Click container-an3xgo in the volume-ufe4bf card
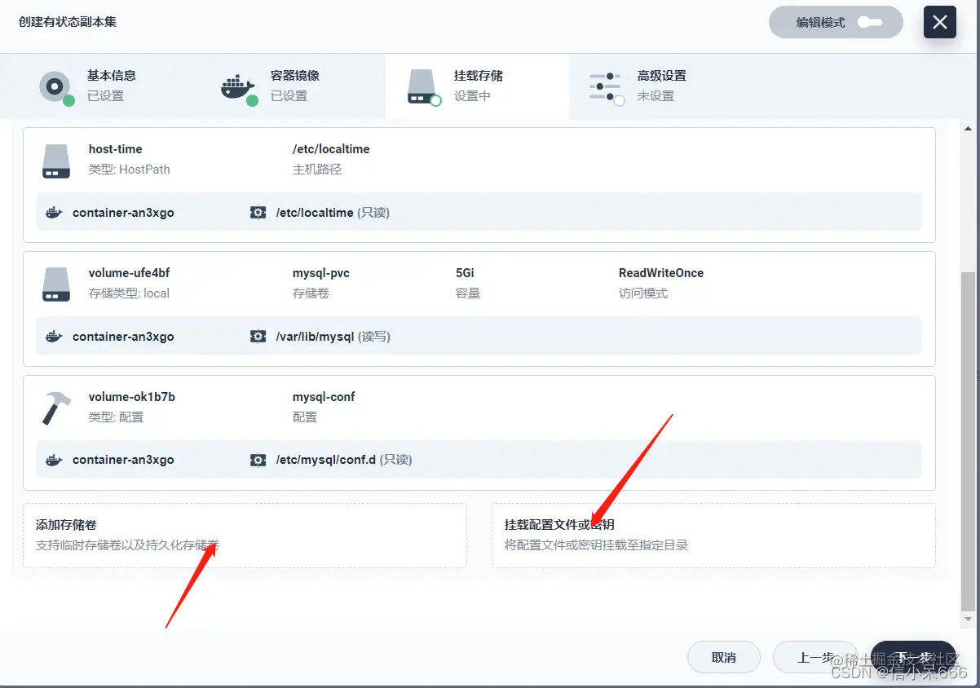This screenshot has height=688, width=980. (123, 337)
